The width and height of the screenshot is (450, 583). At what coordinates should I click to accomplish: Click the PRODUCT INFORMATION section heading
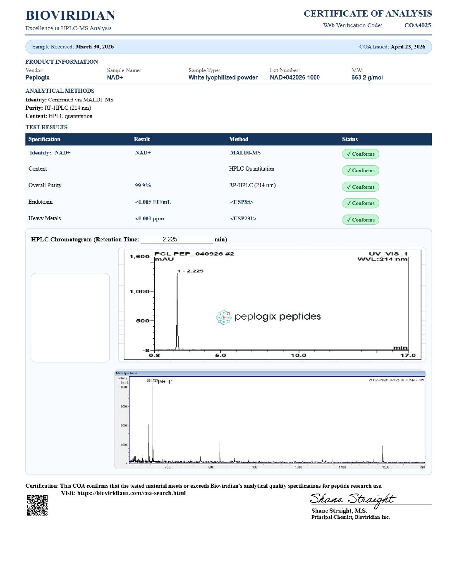click(x=62, y=62)
